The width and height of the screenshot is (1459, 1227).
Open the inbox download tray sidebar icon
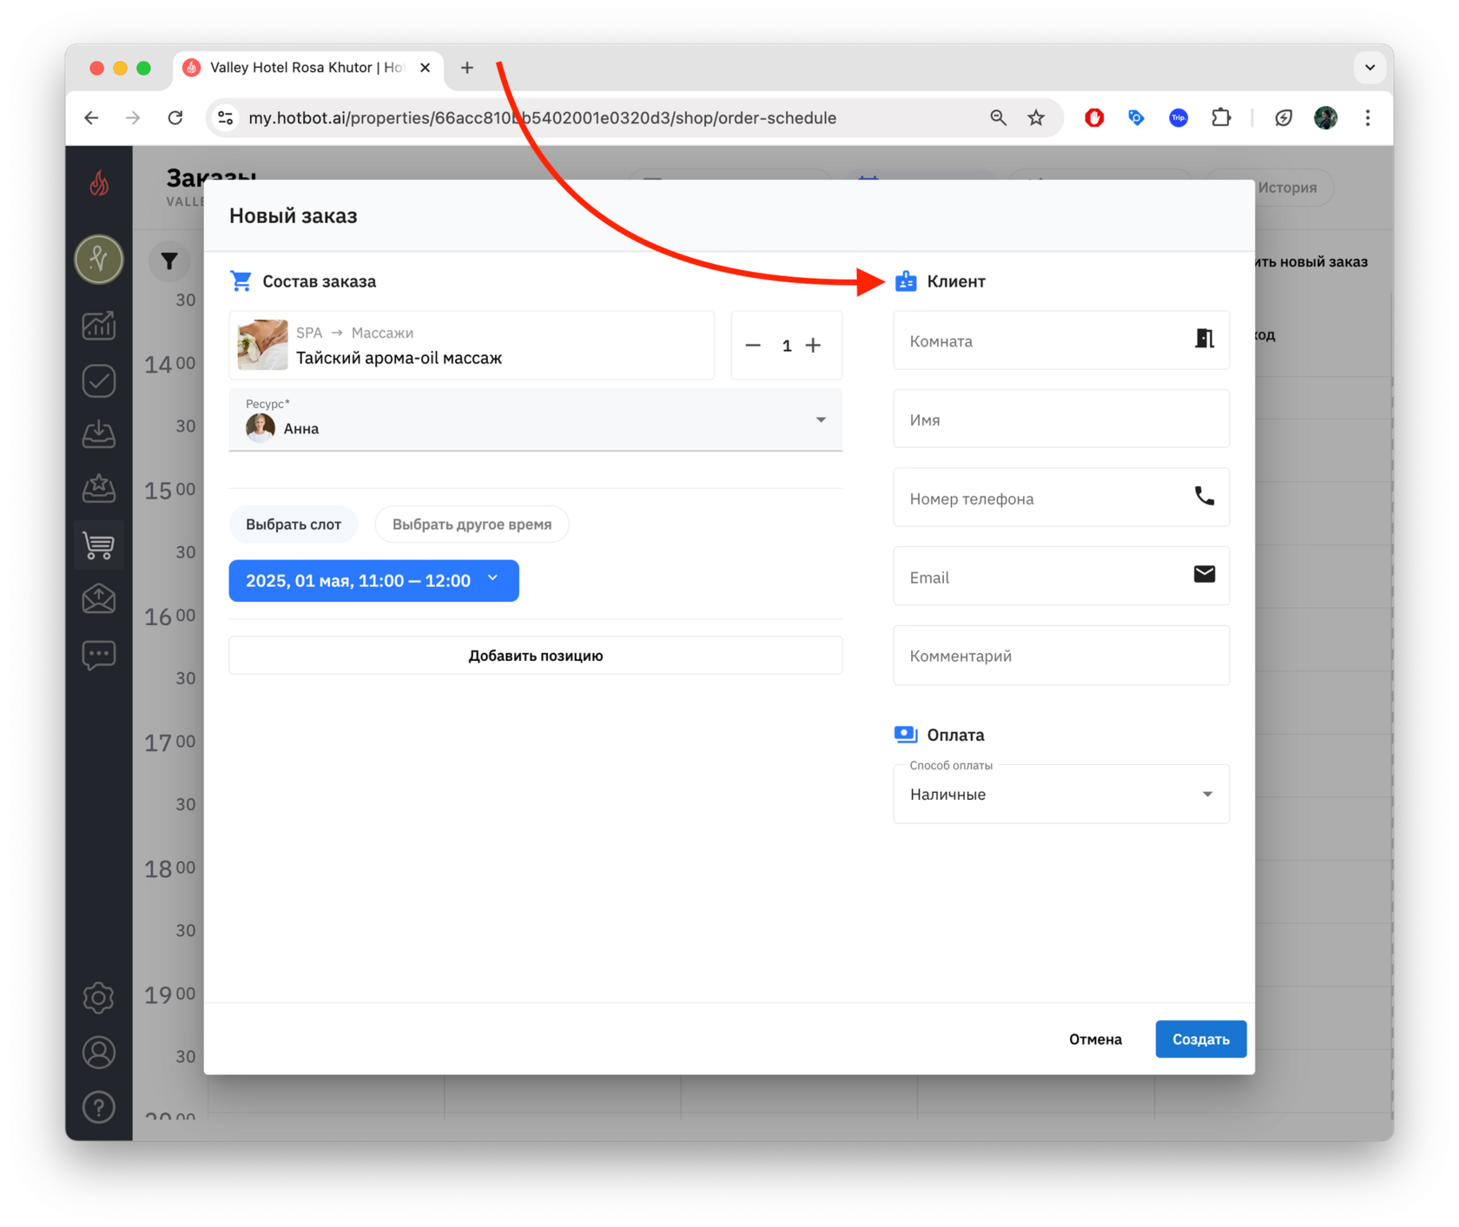click(x=99, y=433)
